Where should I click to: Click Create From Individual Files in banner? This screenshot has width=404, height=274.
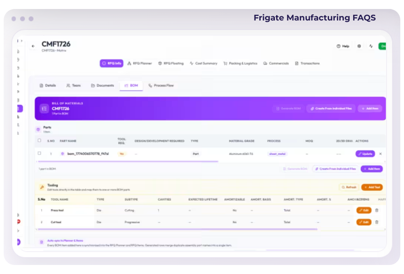pyautogui.click(x=331, y=109)
